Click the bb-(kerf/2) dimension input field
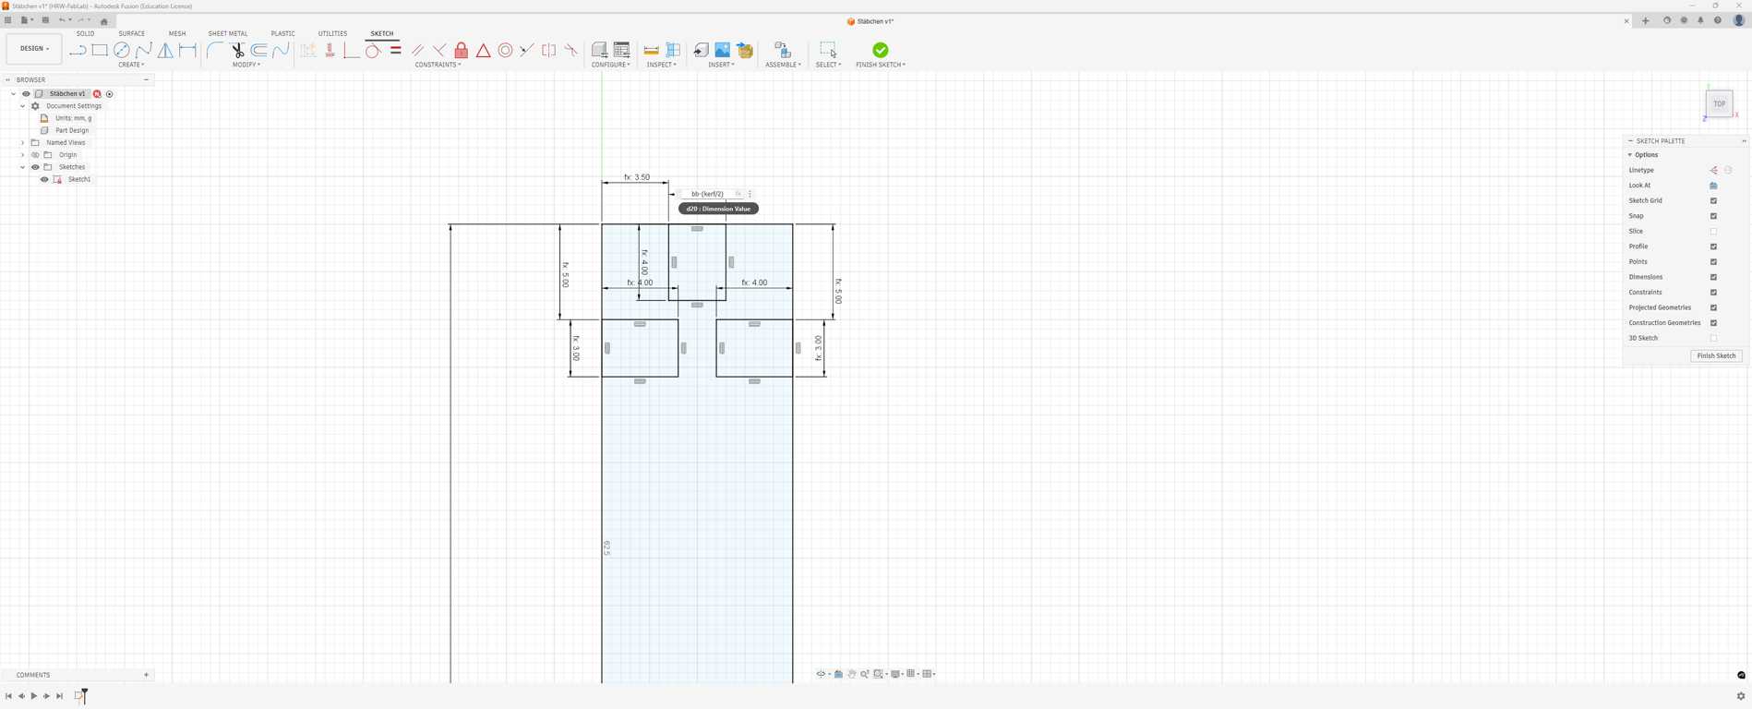Screen dimensions: 1752x709 point(708,194)
